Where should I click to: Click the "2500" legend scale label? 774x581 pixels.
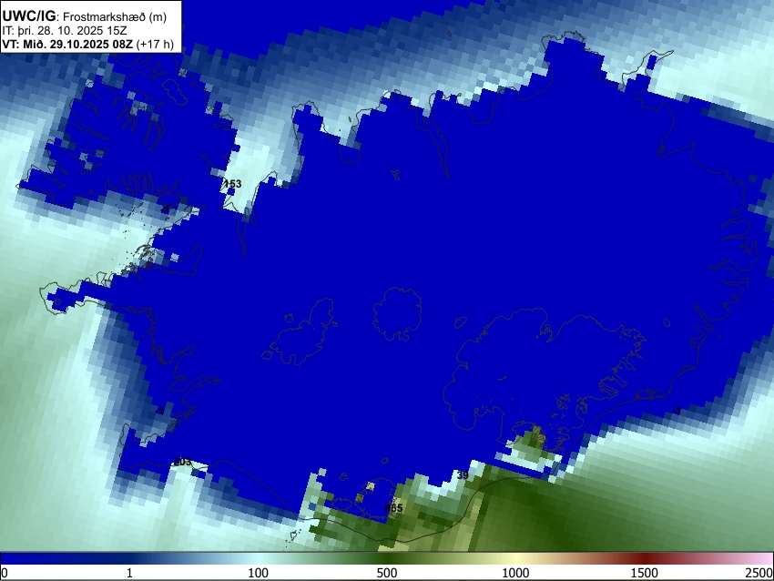[x=759, y=573]
